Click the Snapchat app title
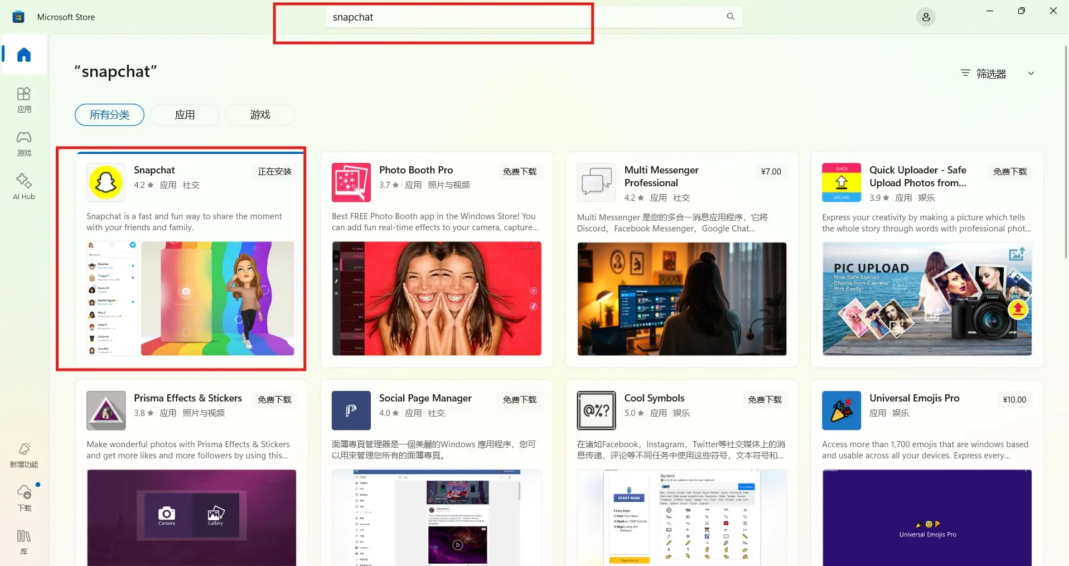 (x=154, y=170)
